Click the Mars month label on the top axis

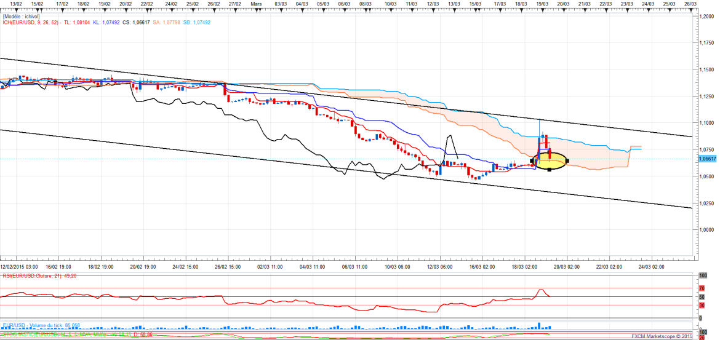click(256, 3)
